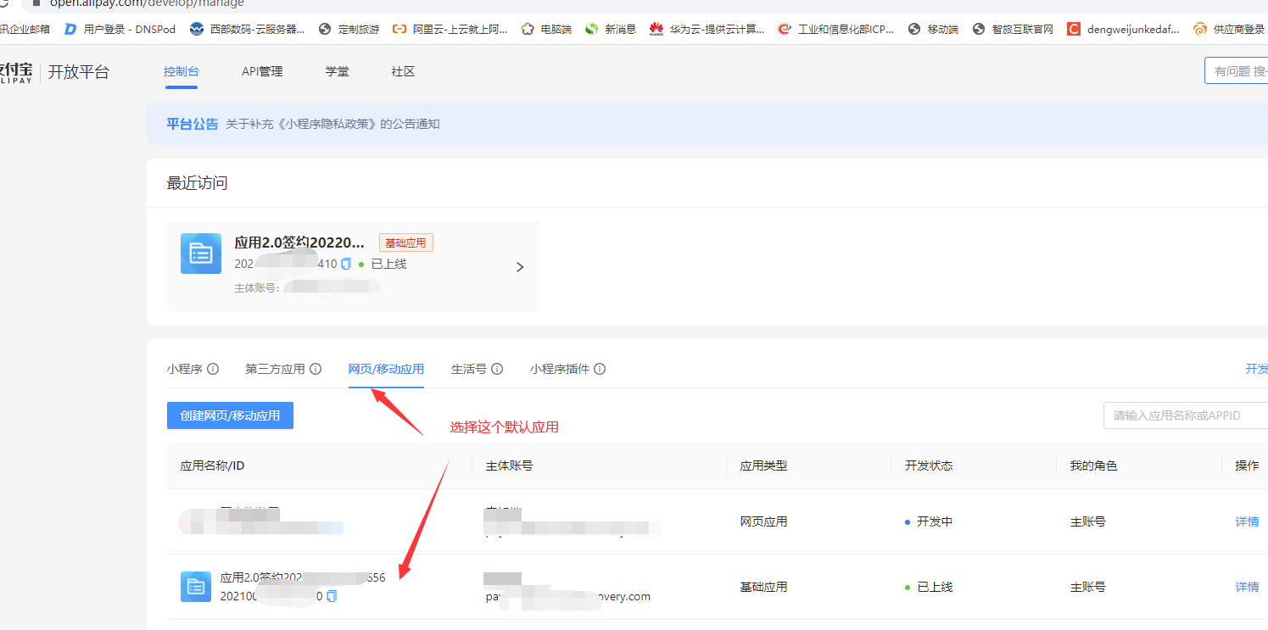
Task: Open the 华为云 bookmark in bookmarks bar
Action: tap(707, 29)
